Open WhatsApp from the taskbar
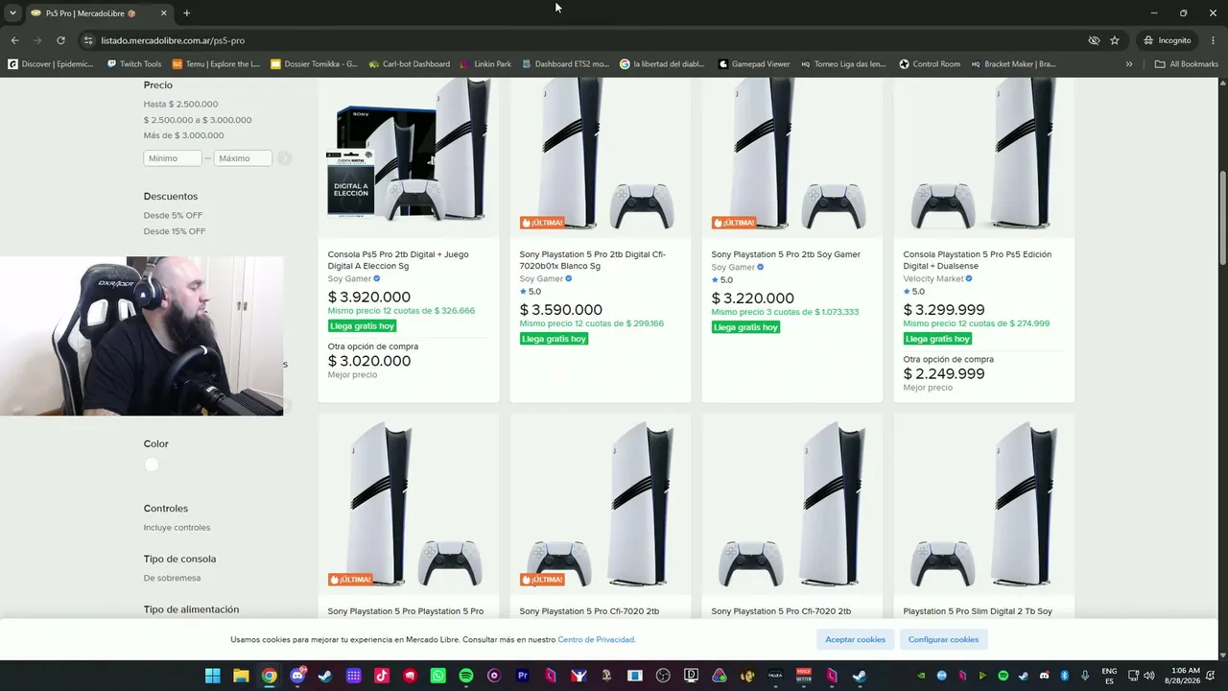Screen dimensions: 1228x691 [438, 676]
